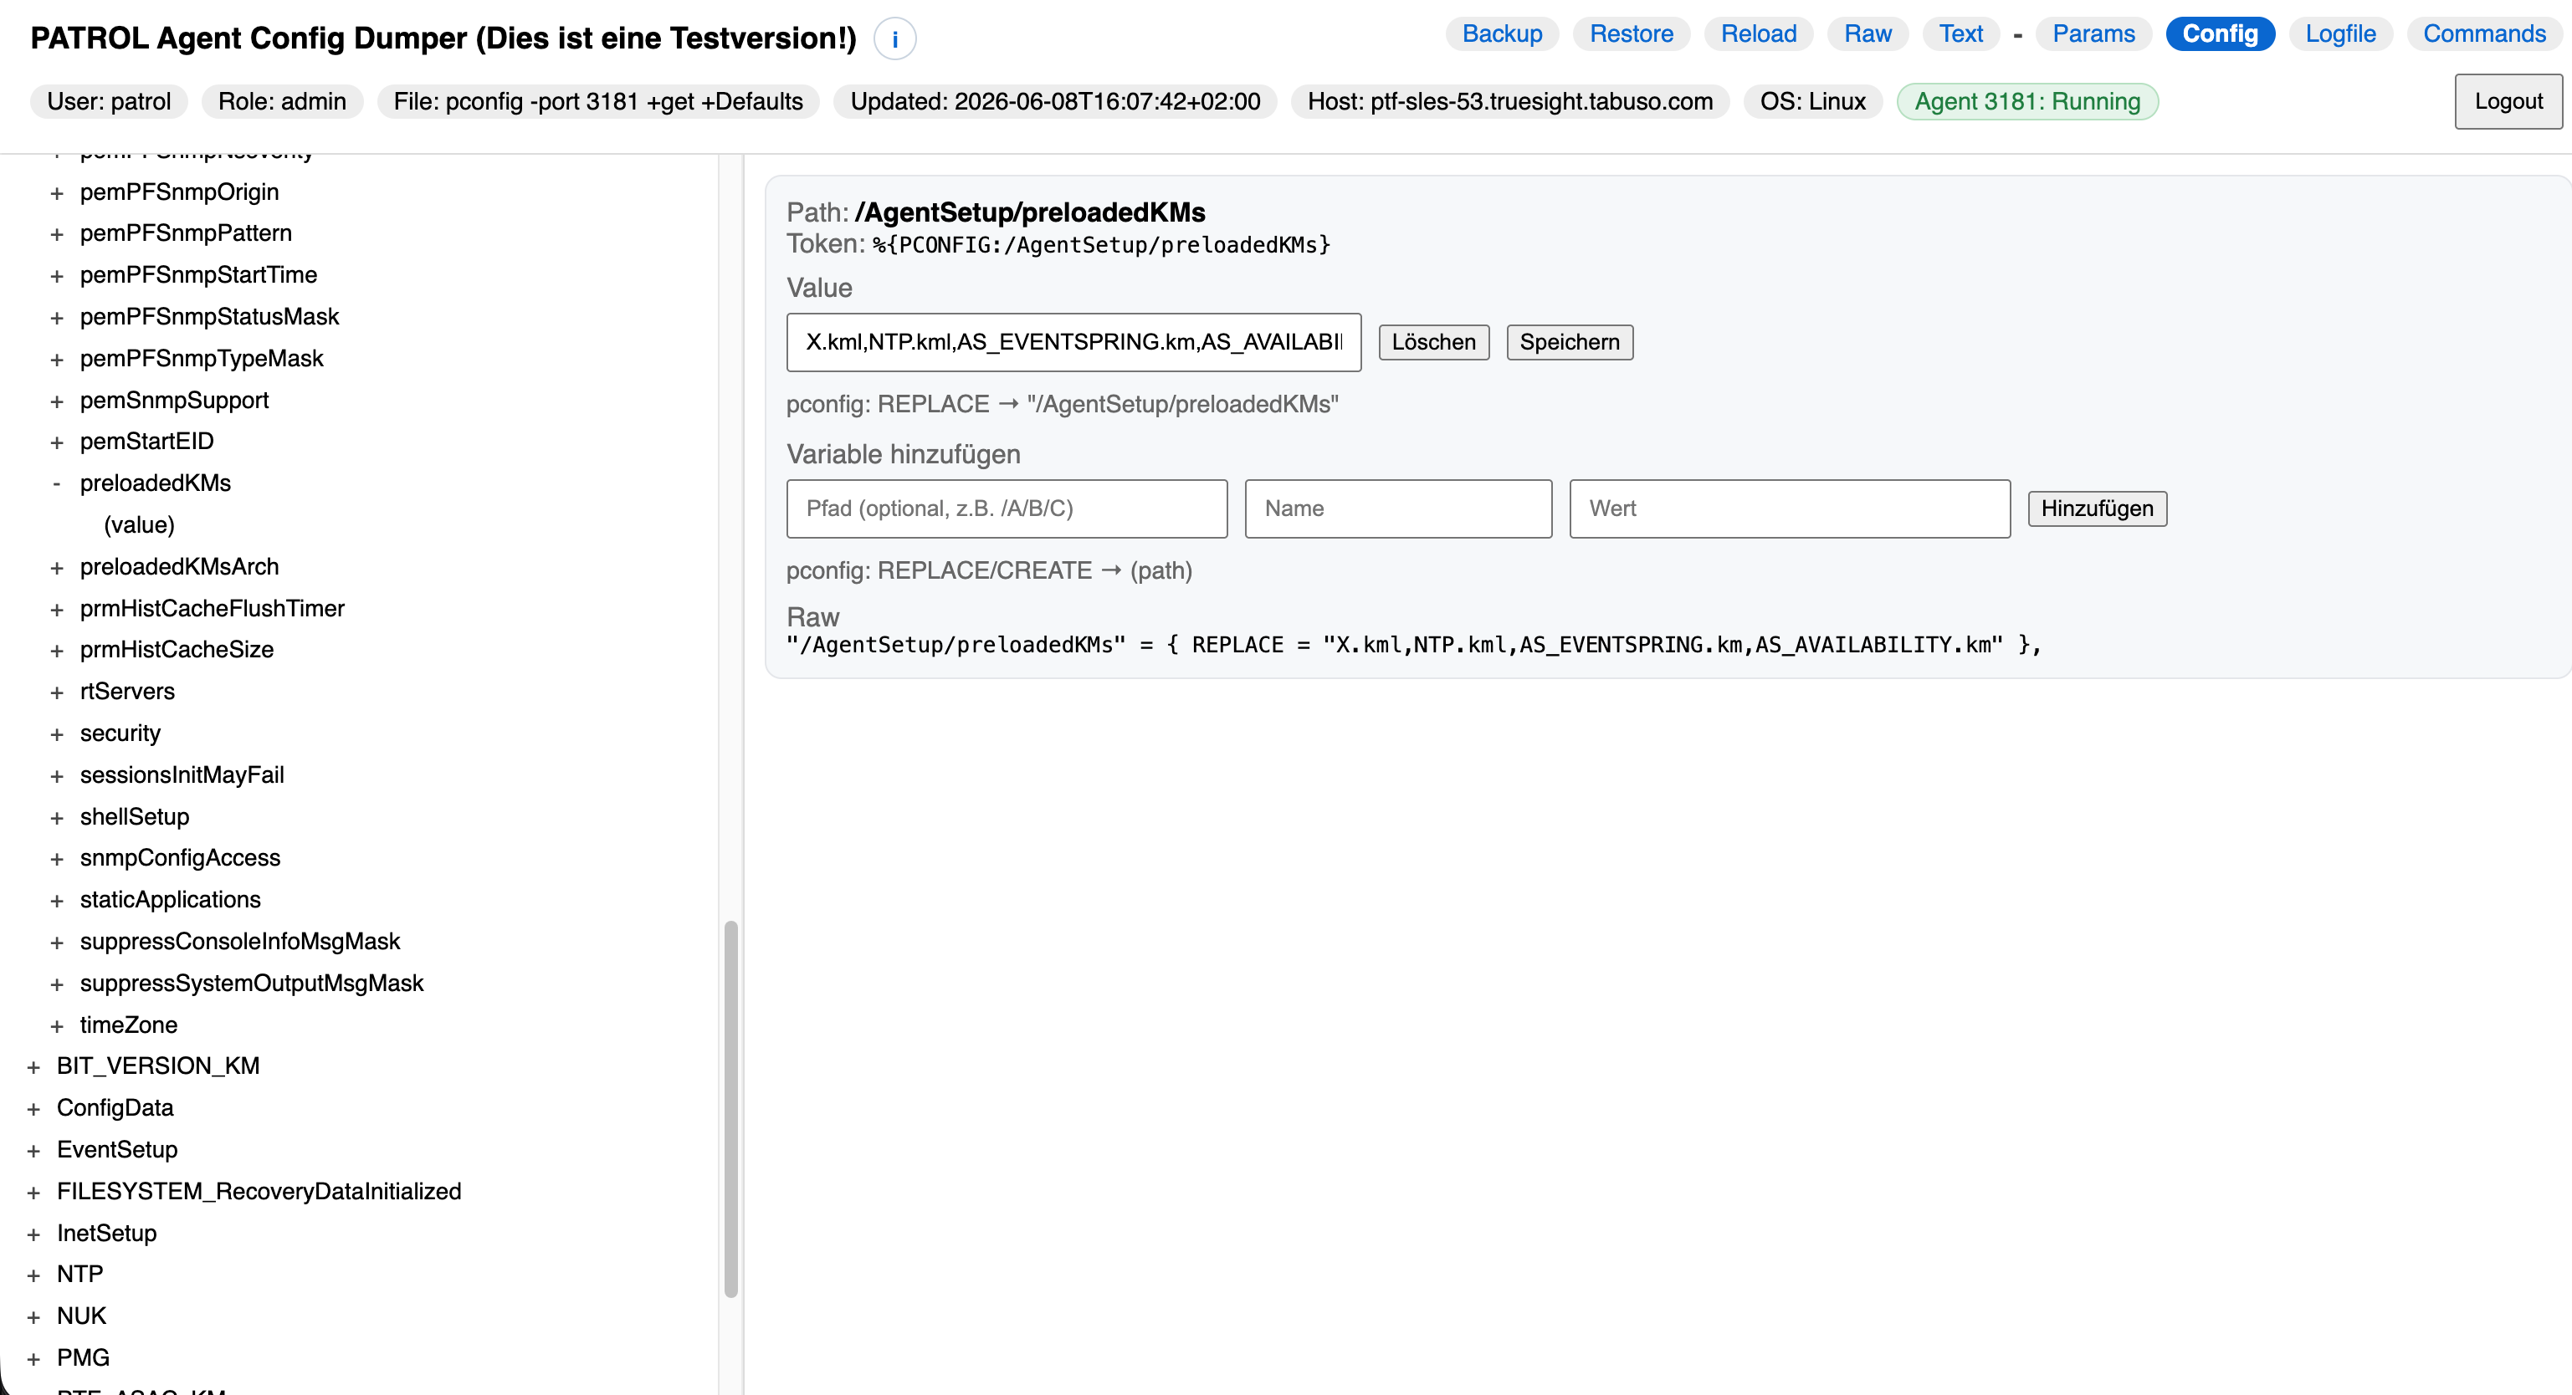Screen dimensions: 2572x1395
Task: Expand the pemPFSnmpOrigin node
Action: pos(57,193)
